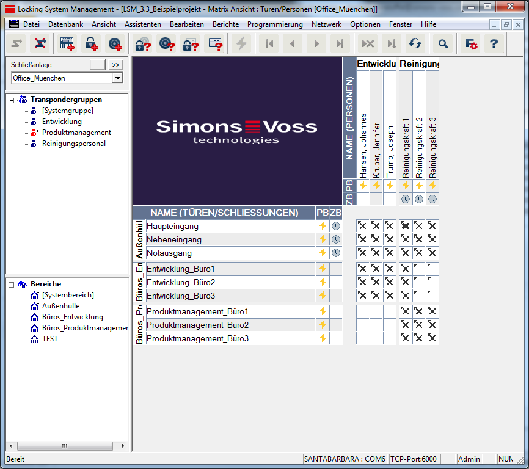Viewport: 529px width, 469px height.
Task: Click the refresh arrows toolbar icon
Action: click(415, 43)
